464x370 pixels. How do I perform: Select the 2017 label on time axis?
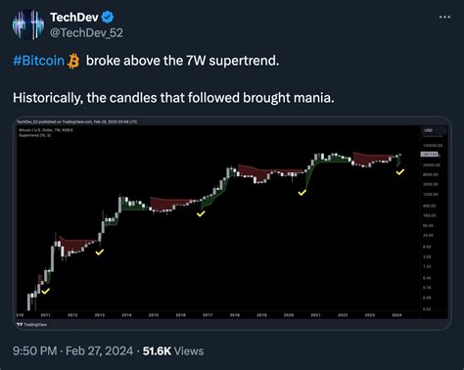coord(208,315)
